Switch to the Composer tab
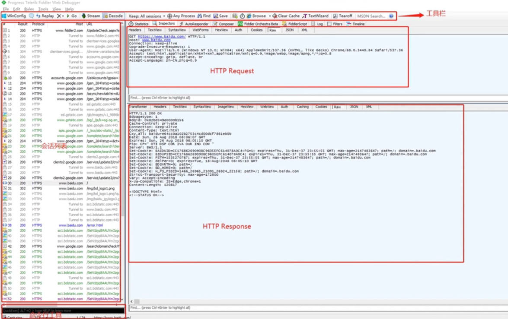Viewport: 508px width, 319px height. [223, 24]
